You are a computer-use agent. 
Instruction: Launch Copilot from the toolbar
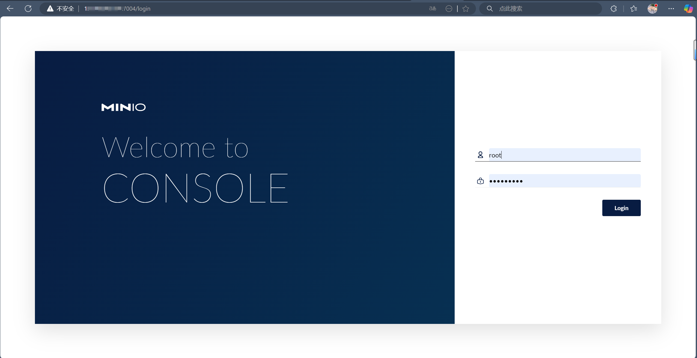[x=688, y=8]
